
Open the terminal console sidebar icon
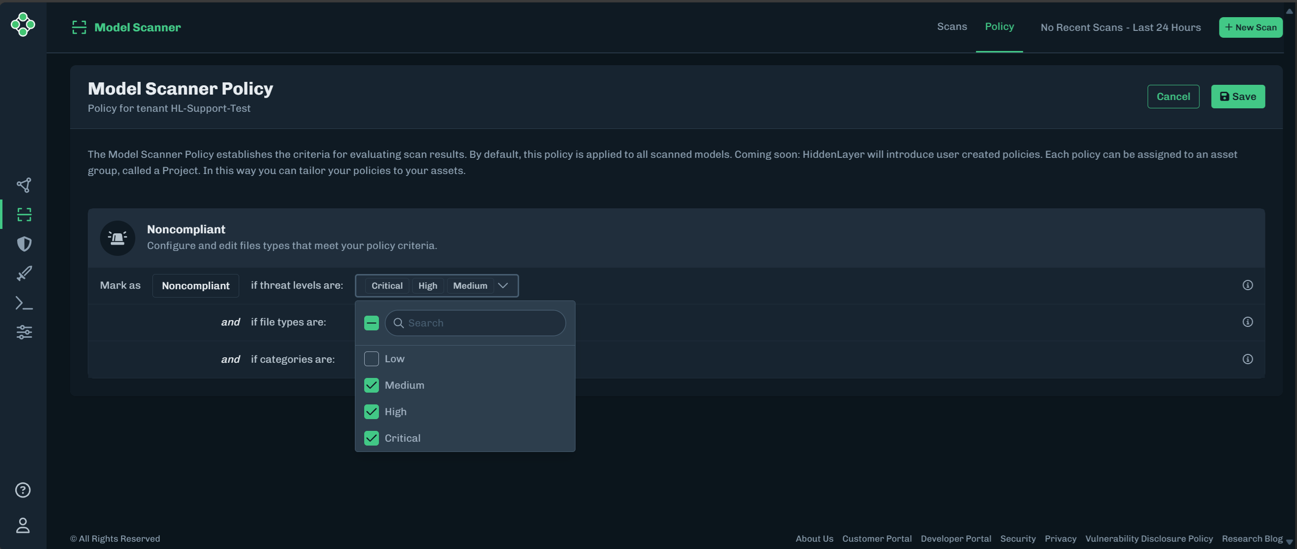pyautogui.click(x=23, y=302)
